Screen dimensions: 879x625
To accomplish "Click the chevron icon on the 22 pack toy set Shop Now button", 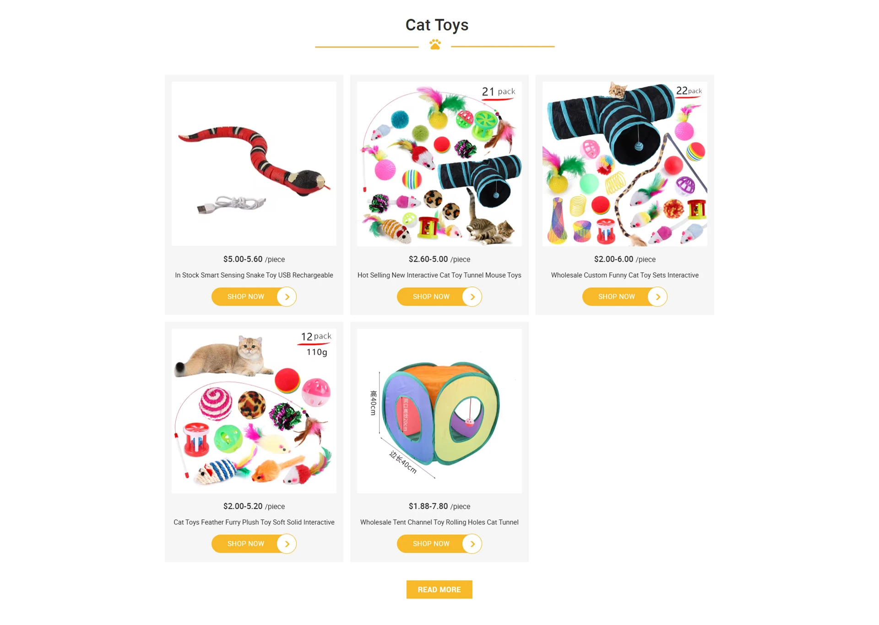I will pyautogui.click(x=658, y=297).
